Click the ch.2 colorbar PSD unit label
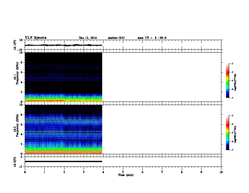This screenshot has height=193, width=249. click(x=235, y=134)
